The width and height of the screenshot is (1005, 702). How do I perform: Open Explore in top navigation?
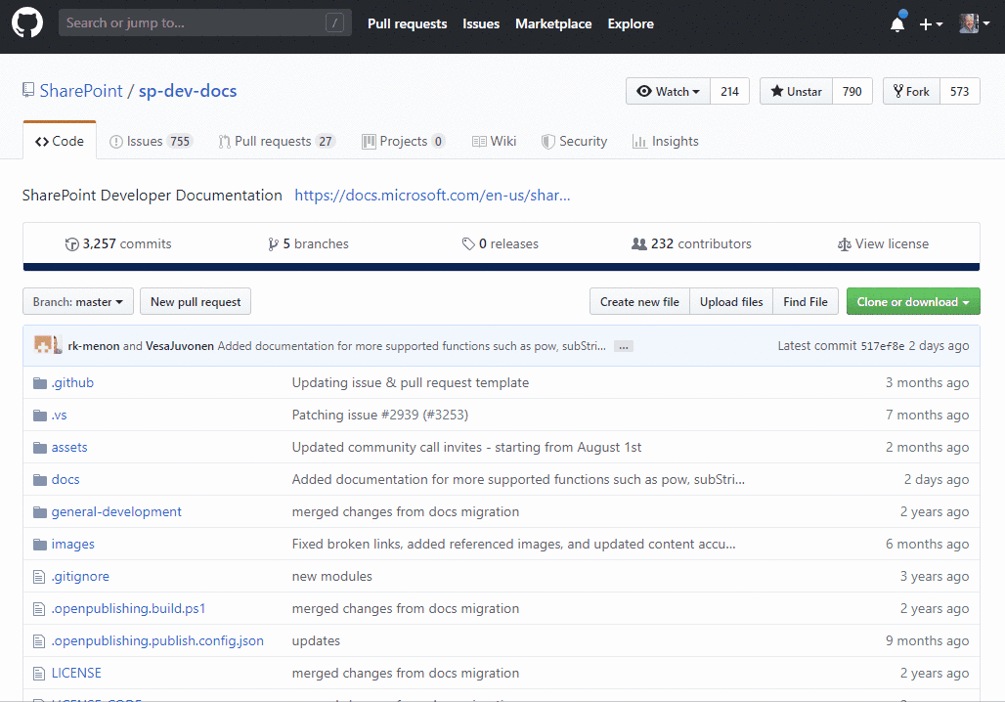(631, 23)
